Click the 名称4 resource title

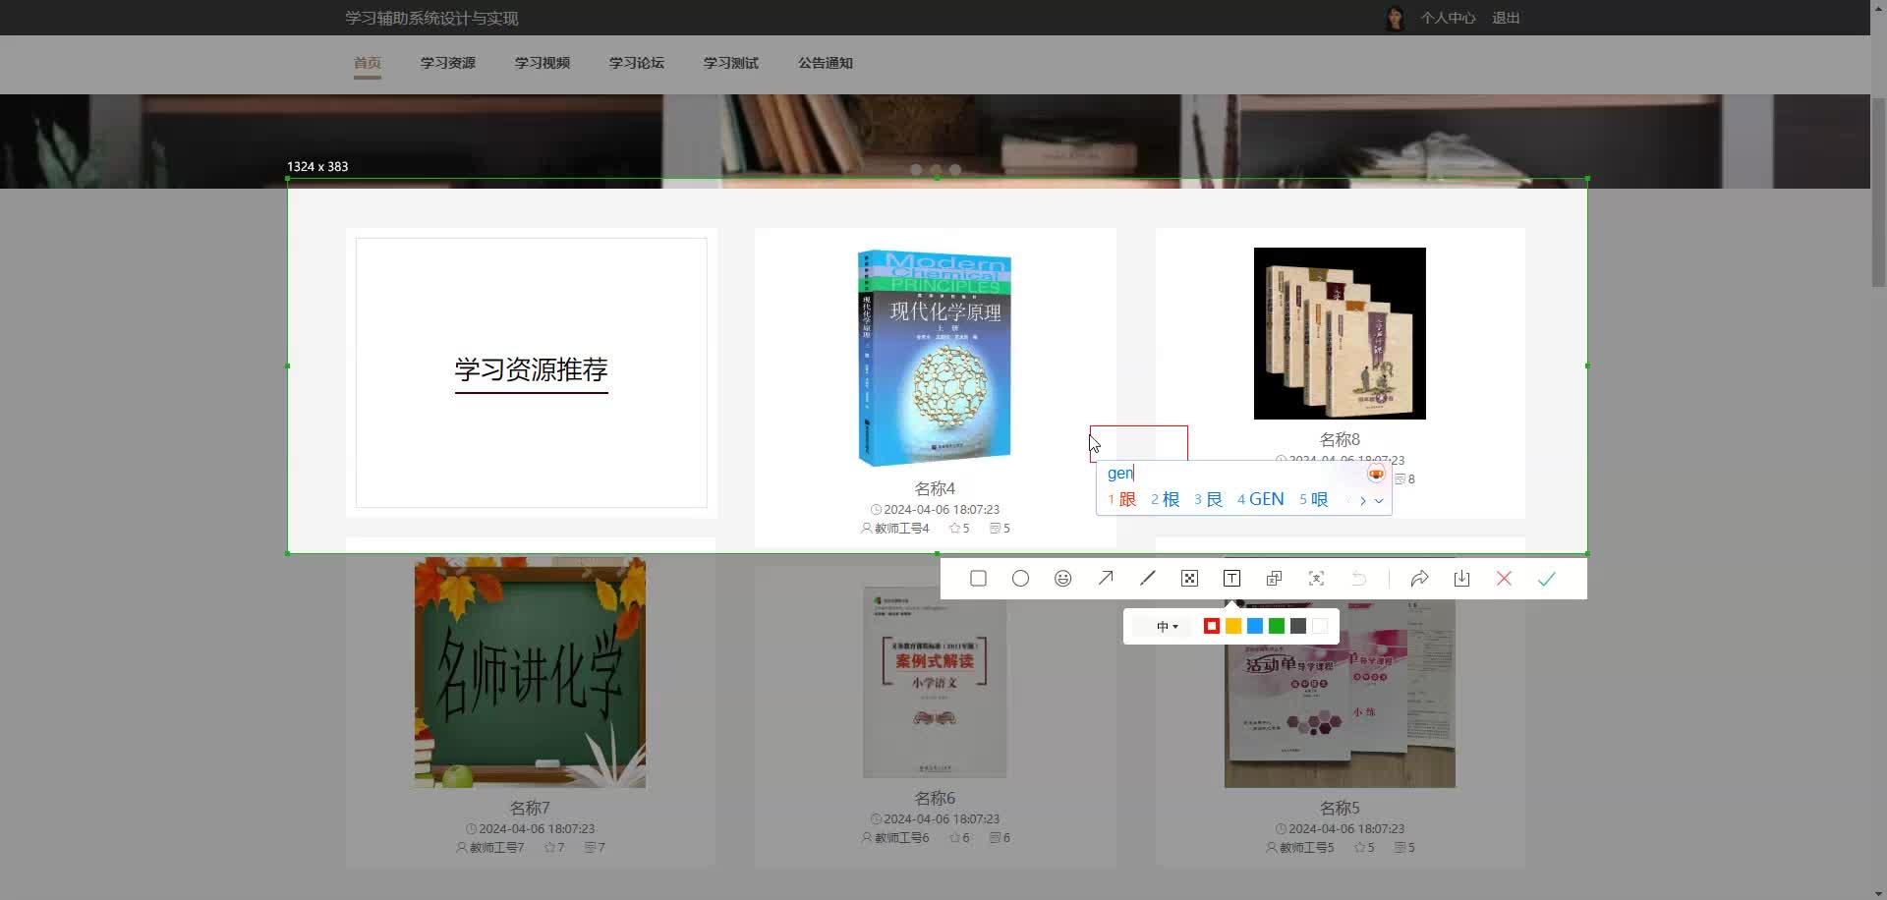935,488
